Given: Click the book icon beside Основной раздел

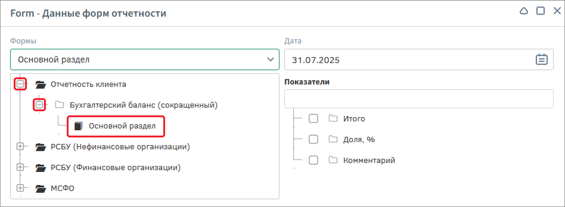Looking at the screenshot, I should 78,126.
